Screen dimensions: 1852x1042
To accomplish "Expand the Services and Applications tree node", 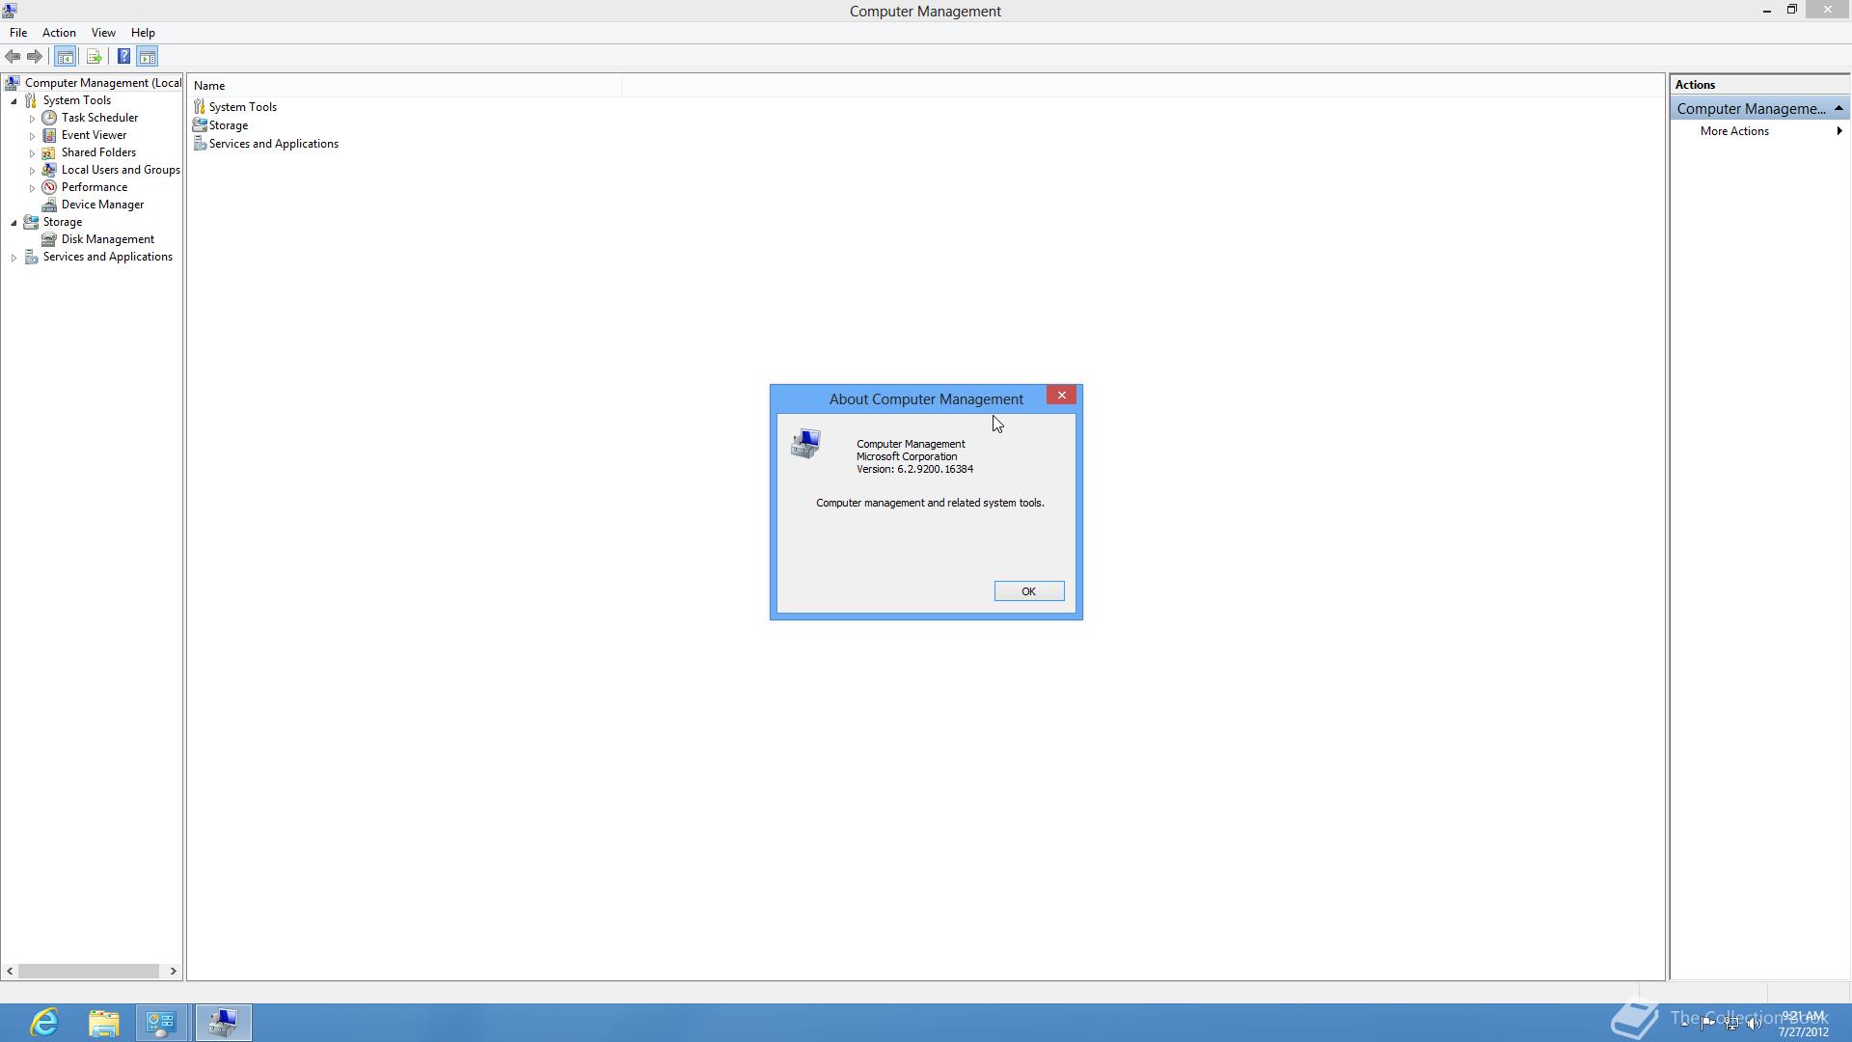I will (x=14, y=258).
